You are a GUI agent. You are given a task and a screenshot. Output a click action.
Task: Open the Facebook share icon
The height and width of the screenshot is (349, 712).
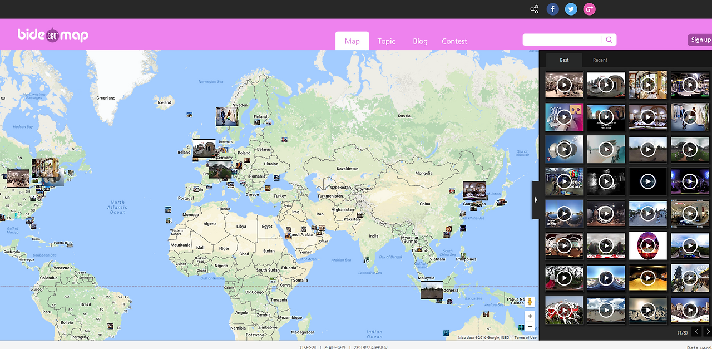pyautogui.click(x=552, y=9)
